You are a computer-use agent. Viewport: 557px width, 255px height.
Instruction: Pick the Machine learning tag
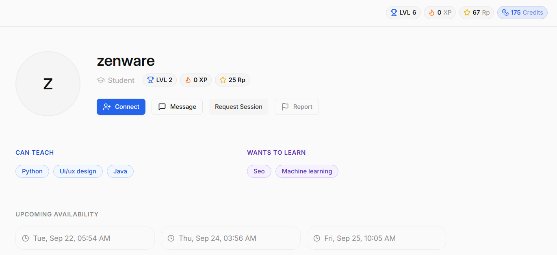[307, 171]
